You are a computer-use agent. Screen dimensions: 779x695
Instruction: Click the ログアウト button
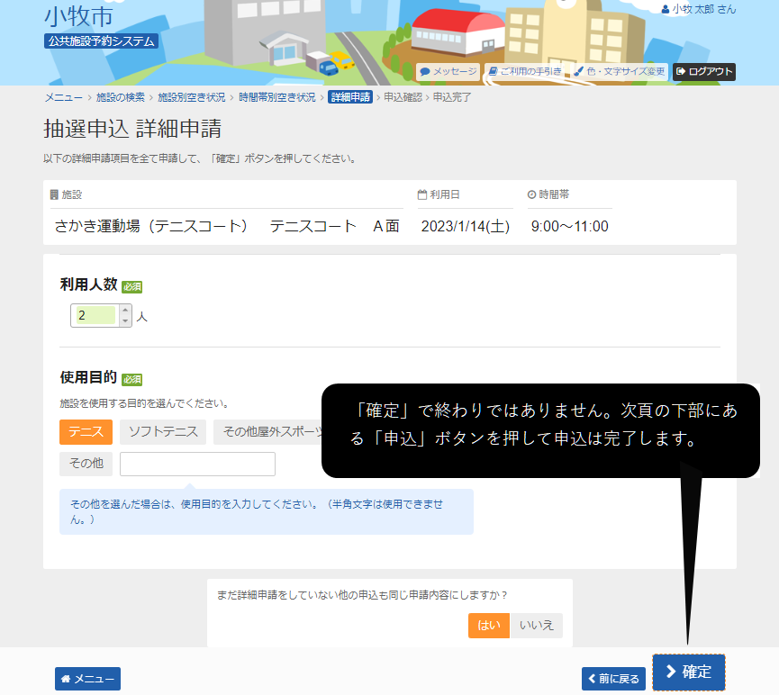(704, 71)
